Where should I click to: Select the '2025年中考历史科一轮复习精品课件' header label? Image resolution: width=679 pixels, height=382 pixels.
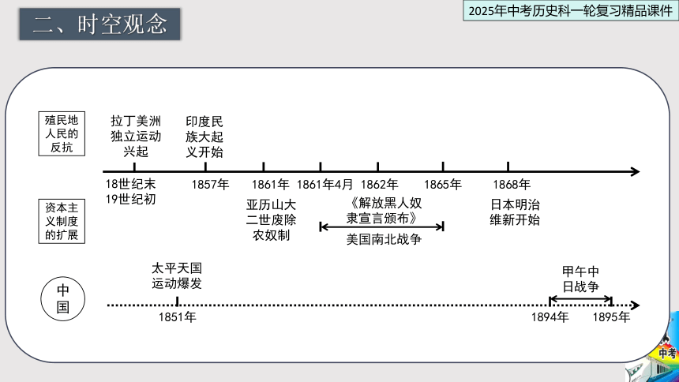coord(570,11)
